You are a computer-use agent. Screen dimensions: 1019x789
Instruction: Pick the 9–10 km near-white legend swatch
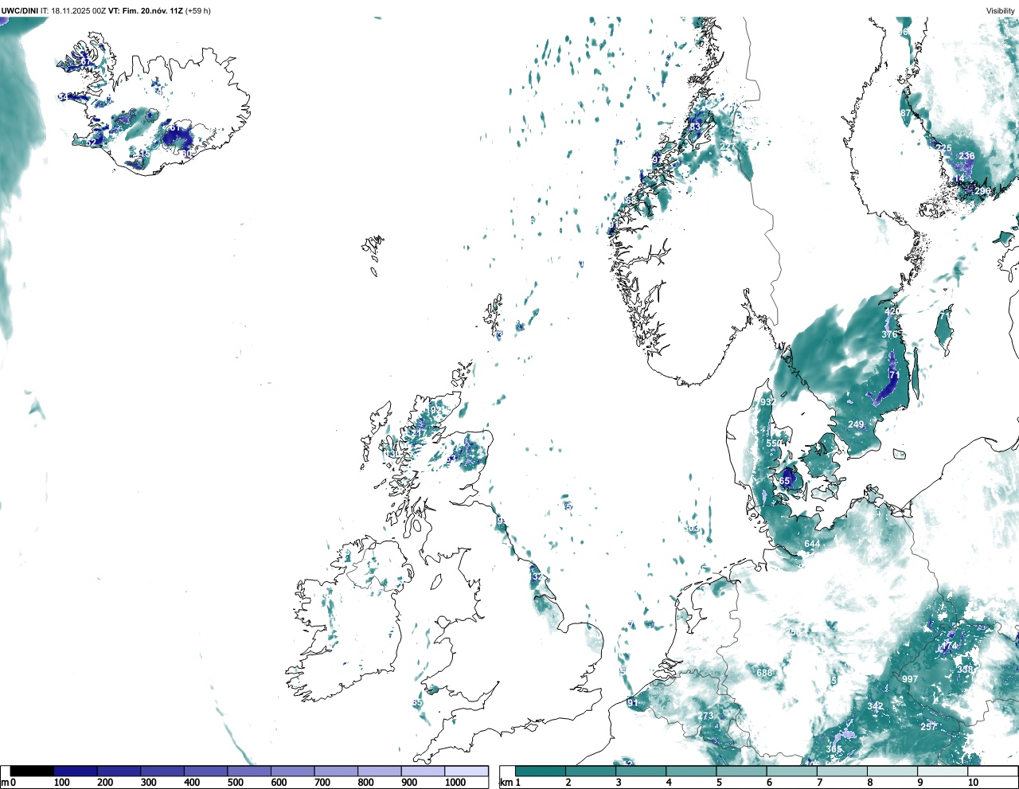943,771
